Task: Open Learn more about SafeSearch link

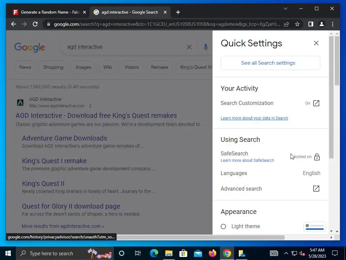Action: (x=247, y=160)
